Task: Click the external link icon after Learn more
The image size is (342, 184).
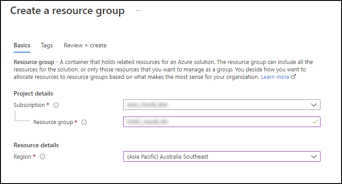Action: 294,77
